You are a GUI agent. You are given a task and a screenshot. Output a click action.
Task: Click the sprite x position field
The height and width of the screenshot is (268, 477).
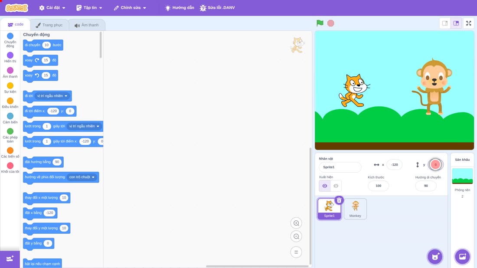pyautogui.click(x=394, y=164)
